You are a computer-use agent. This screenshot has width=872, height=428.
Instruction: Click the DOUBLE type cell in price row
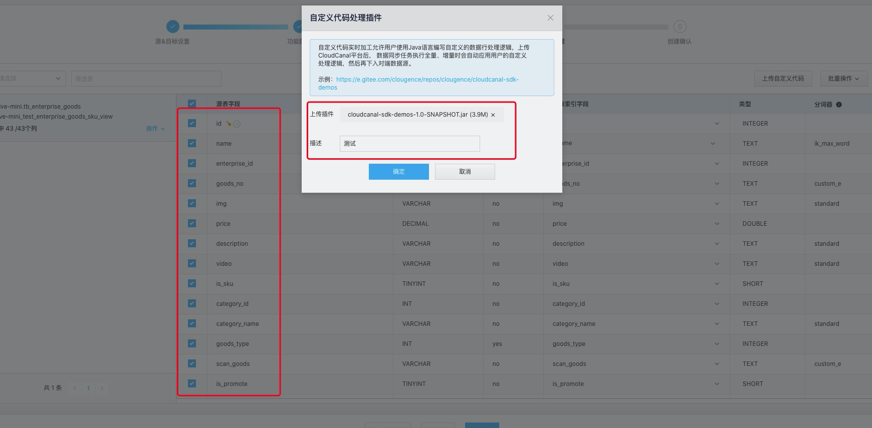coord(755,224)
